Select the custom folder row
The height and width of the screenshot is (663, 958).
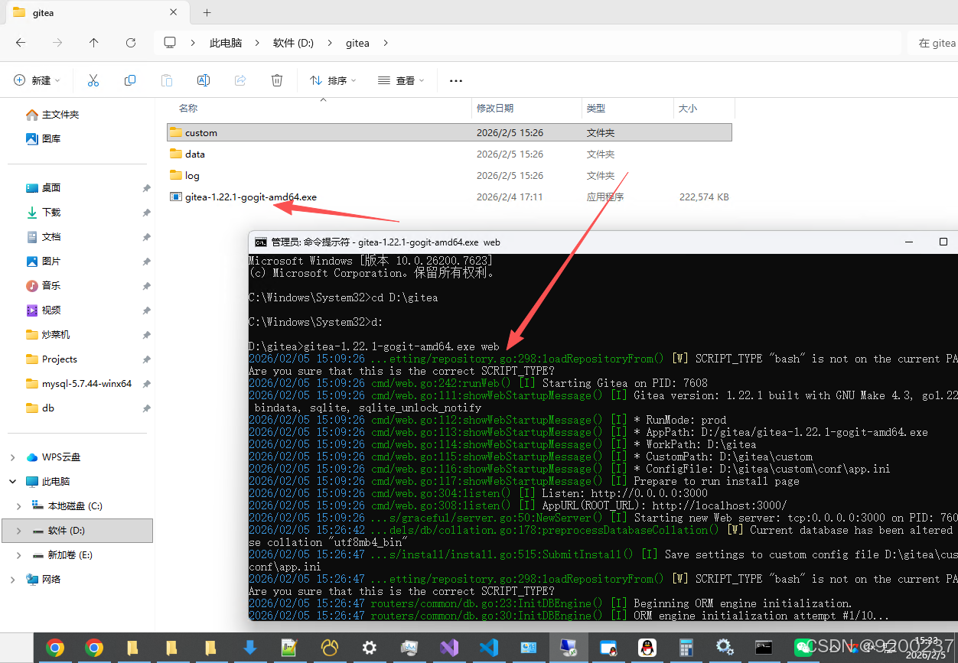click(449, 132)
